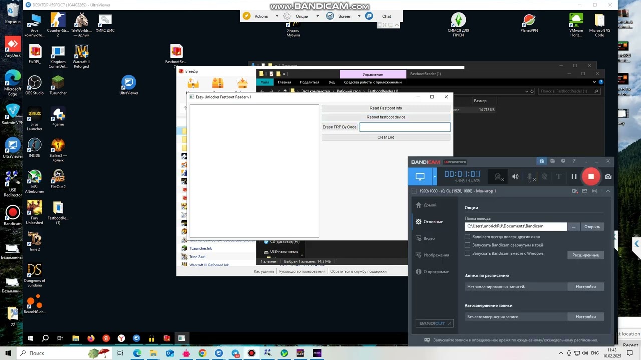Open Bandicam help question mark icon
641x360 pixels.
pyautogui.click(x=574, y=161)
